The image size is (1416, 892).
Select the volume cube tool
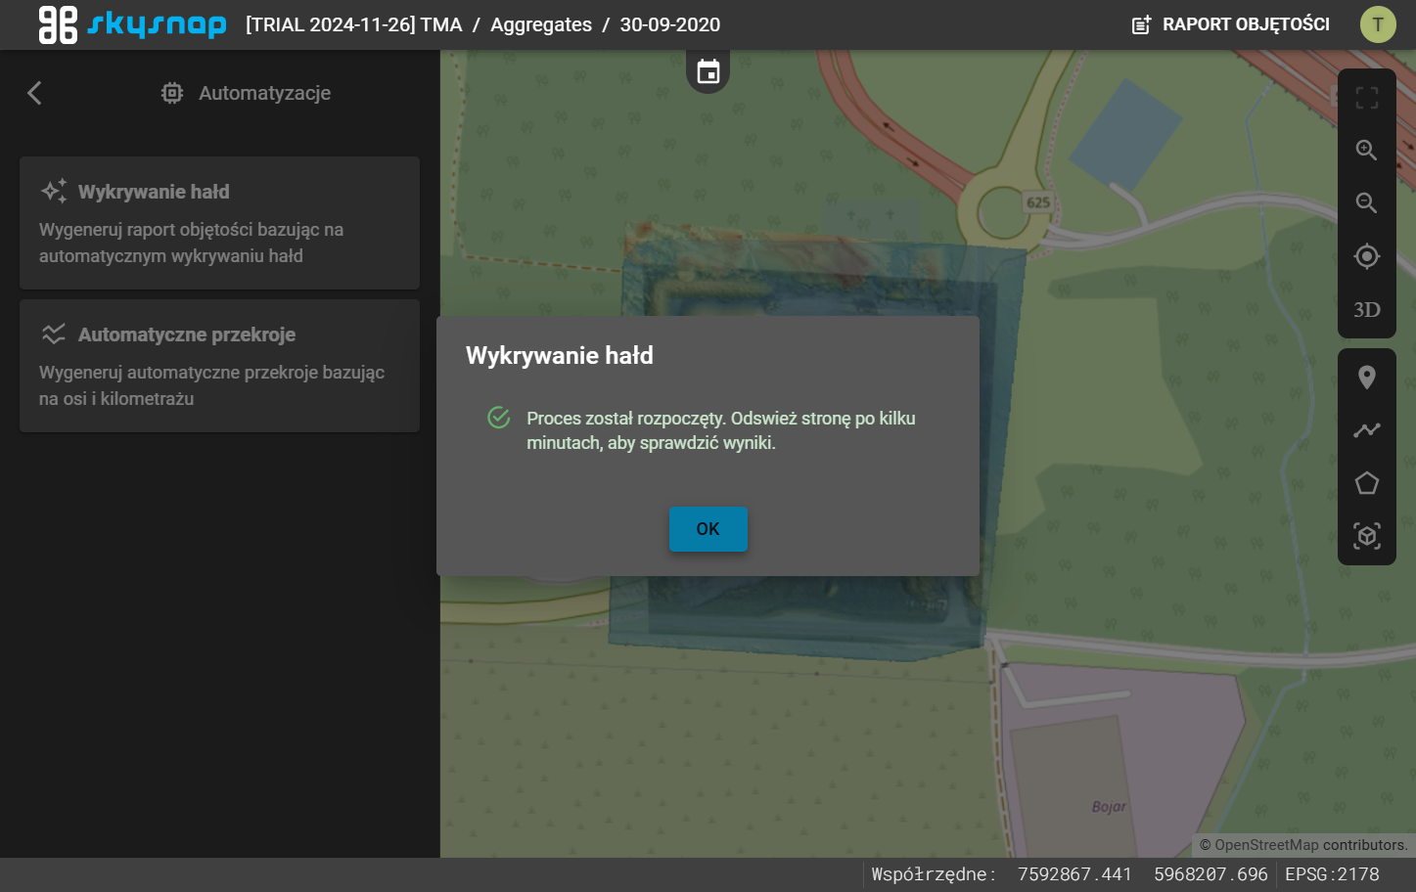[1366, 536]
